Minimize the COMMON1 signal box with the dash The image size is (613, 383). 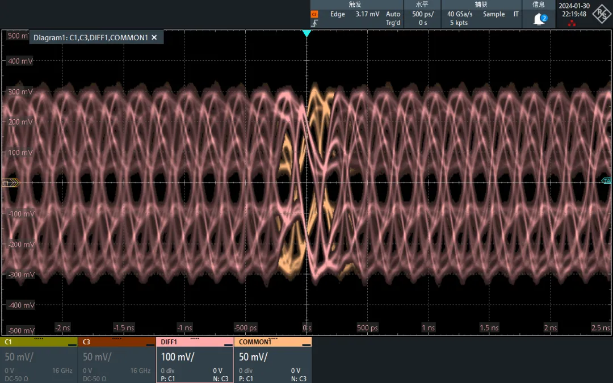(x=306, y=344)
